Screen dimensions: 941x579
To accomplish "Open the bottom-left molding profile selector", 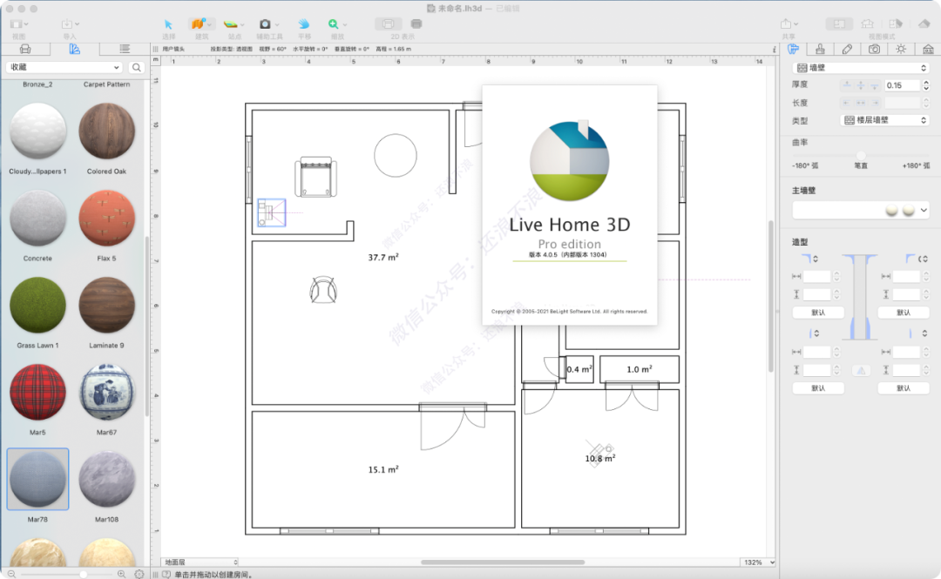I will click(813, 333).
